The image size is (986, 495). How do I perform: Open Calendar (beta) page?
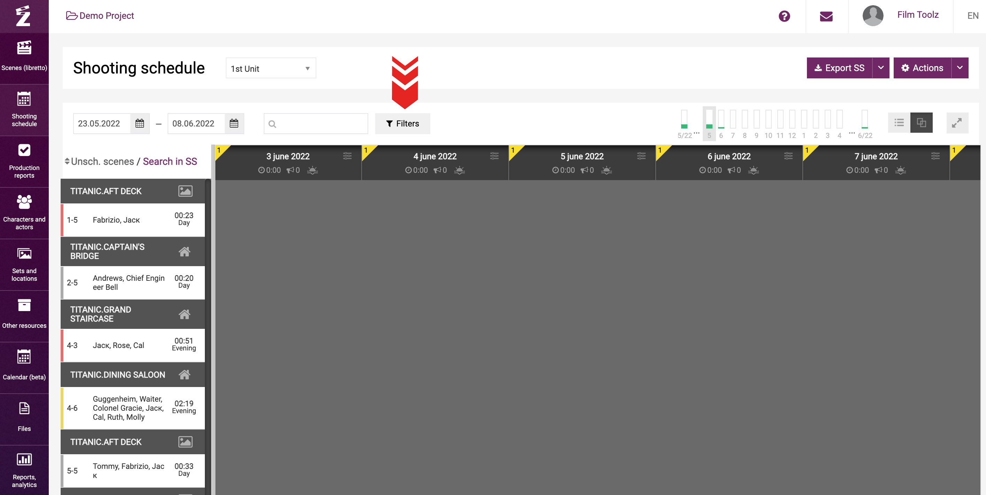(24, 368)
